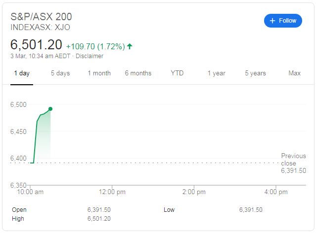Click the 2:00 pm marker on time axis

coord(194,192)
